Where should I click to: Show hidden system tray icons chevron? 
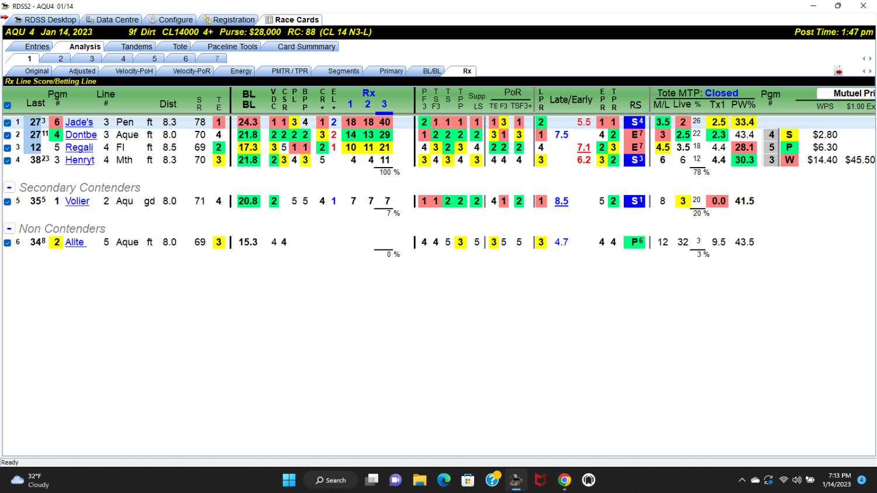pos(742,480)
